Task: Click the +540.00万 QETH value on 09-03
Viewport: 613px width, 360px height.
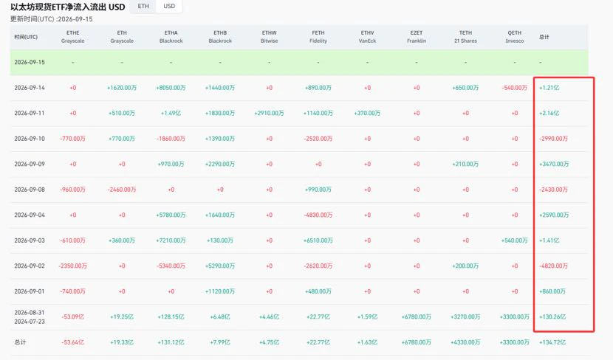Action: tap(515, 240)
